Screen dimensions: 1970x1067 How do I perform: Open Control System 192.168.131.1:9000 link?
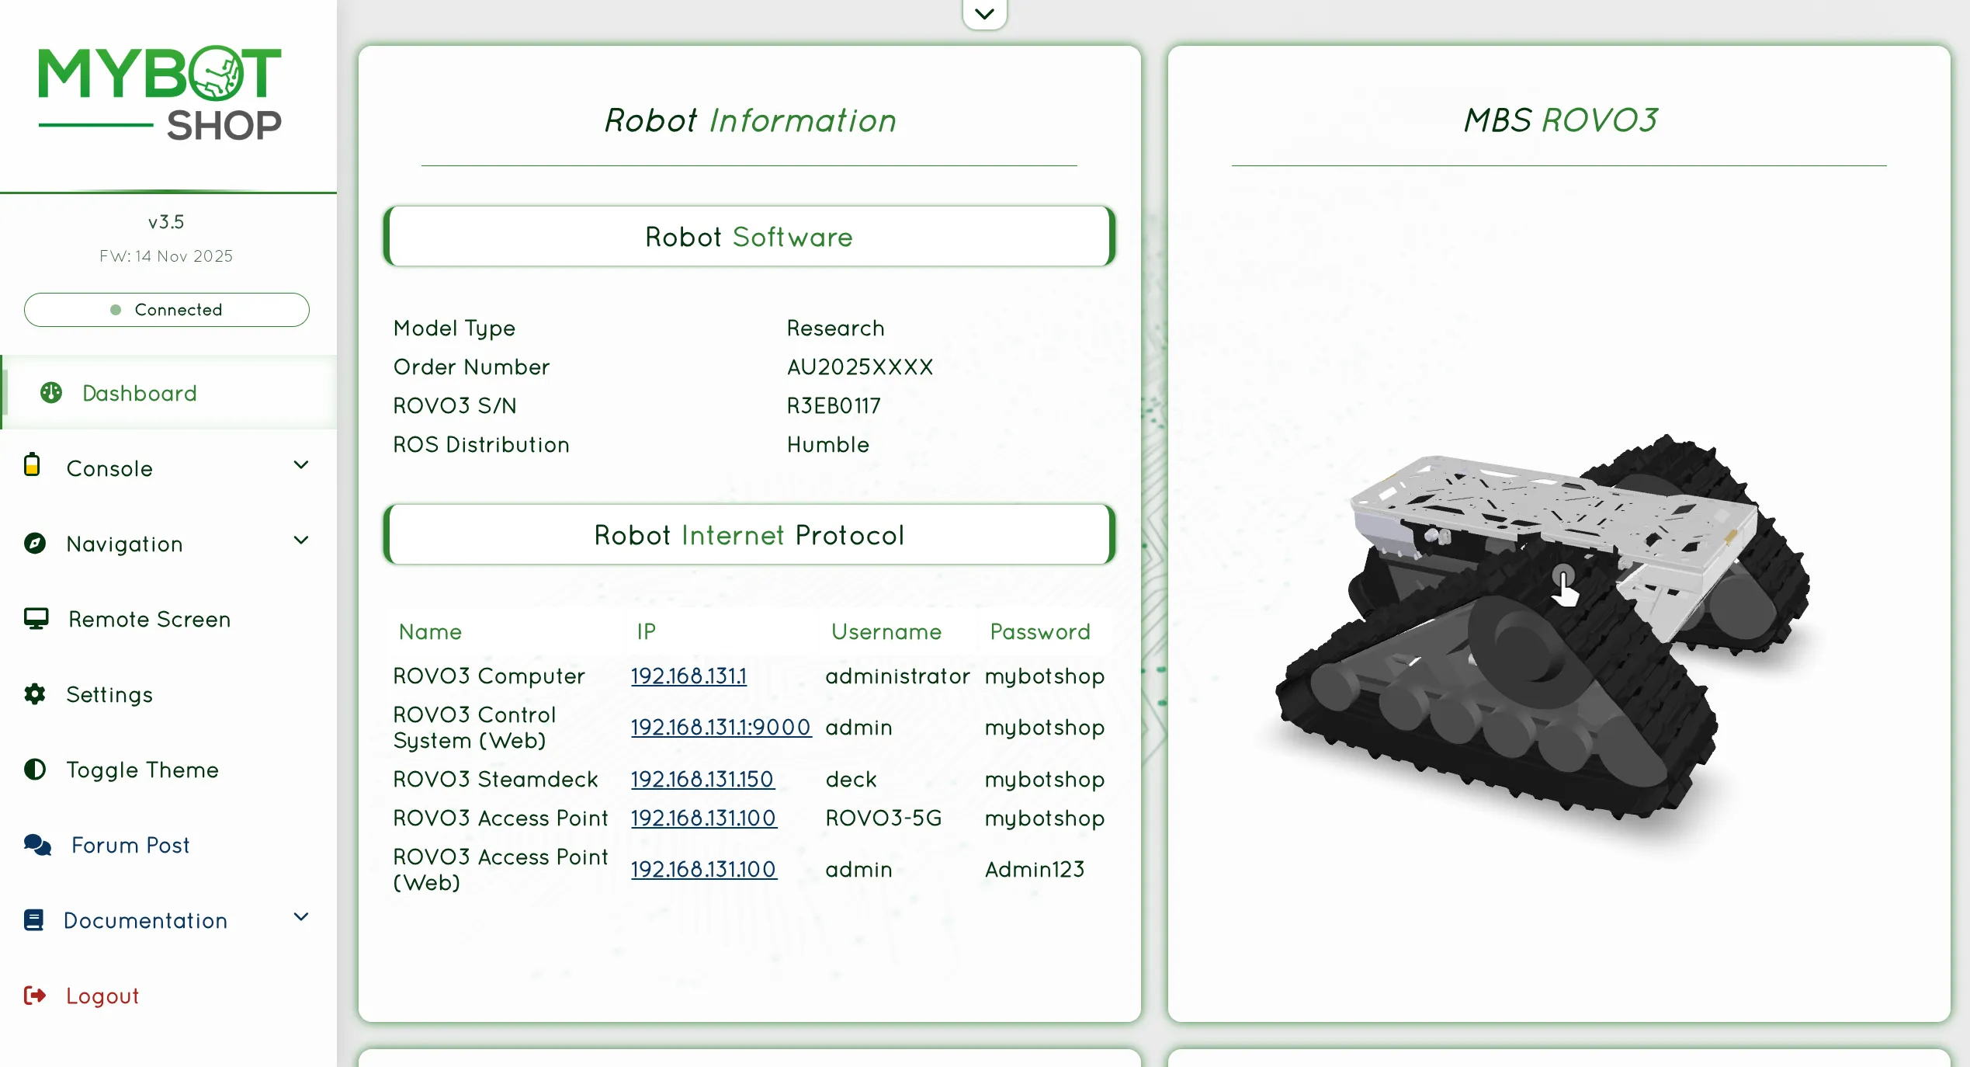click(720, 727)
